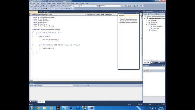Open the Tools menu

[73, 3]
